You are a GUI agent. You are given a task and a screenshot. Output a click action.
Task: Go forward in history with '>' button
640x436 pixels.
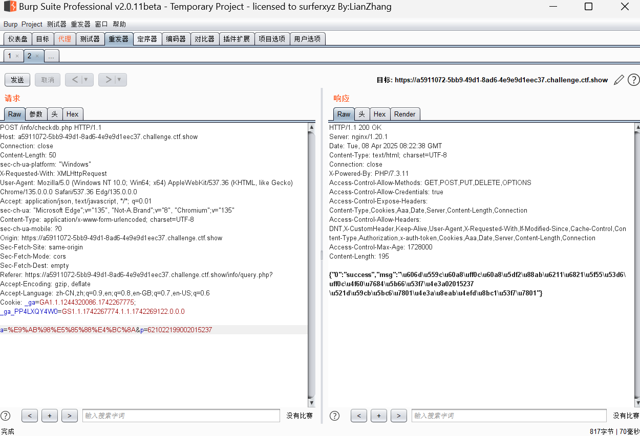[108, 80]
